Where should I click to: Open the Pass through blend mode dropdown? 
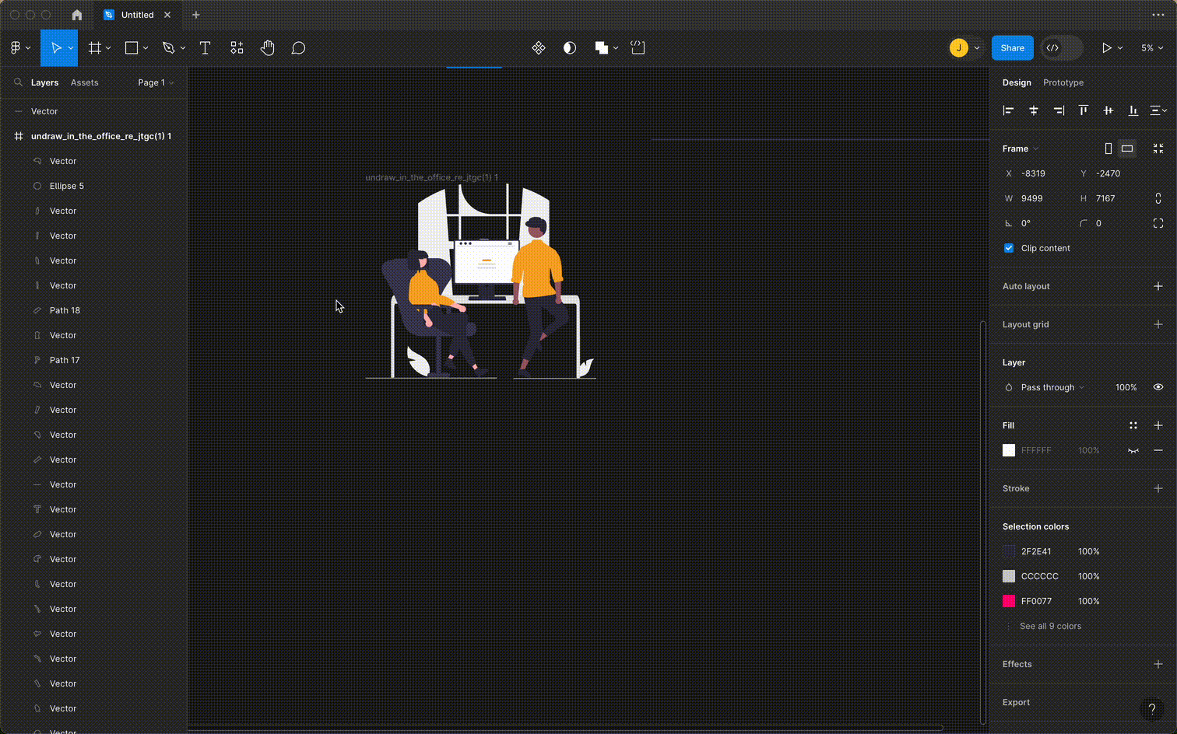1052,387
